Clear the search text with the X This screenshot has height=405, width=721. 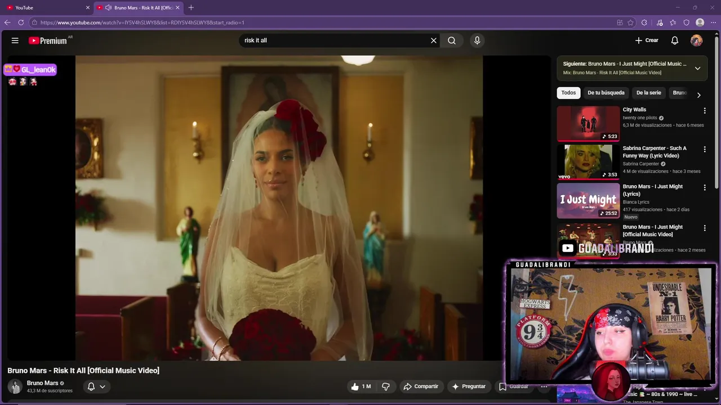[434, 40]
